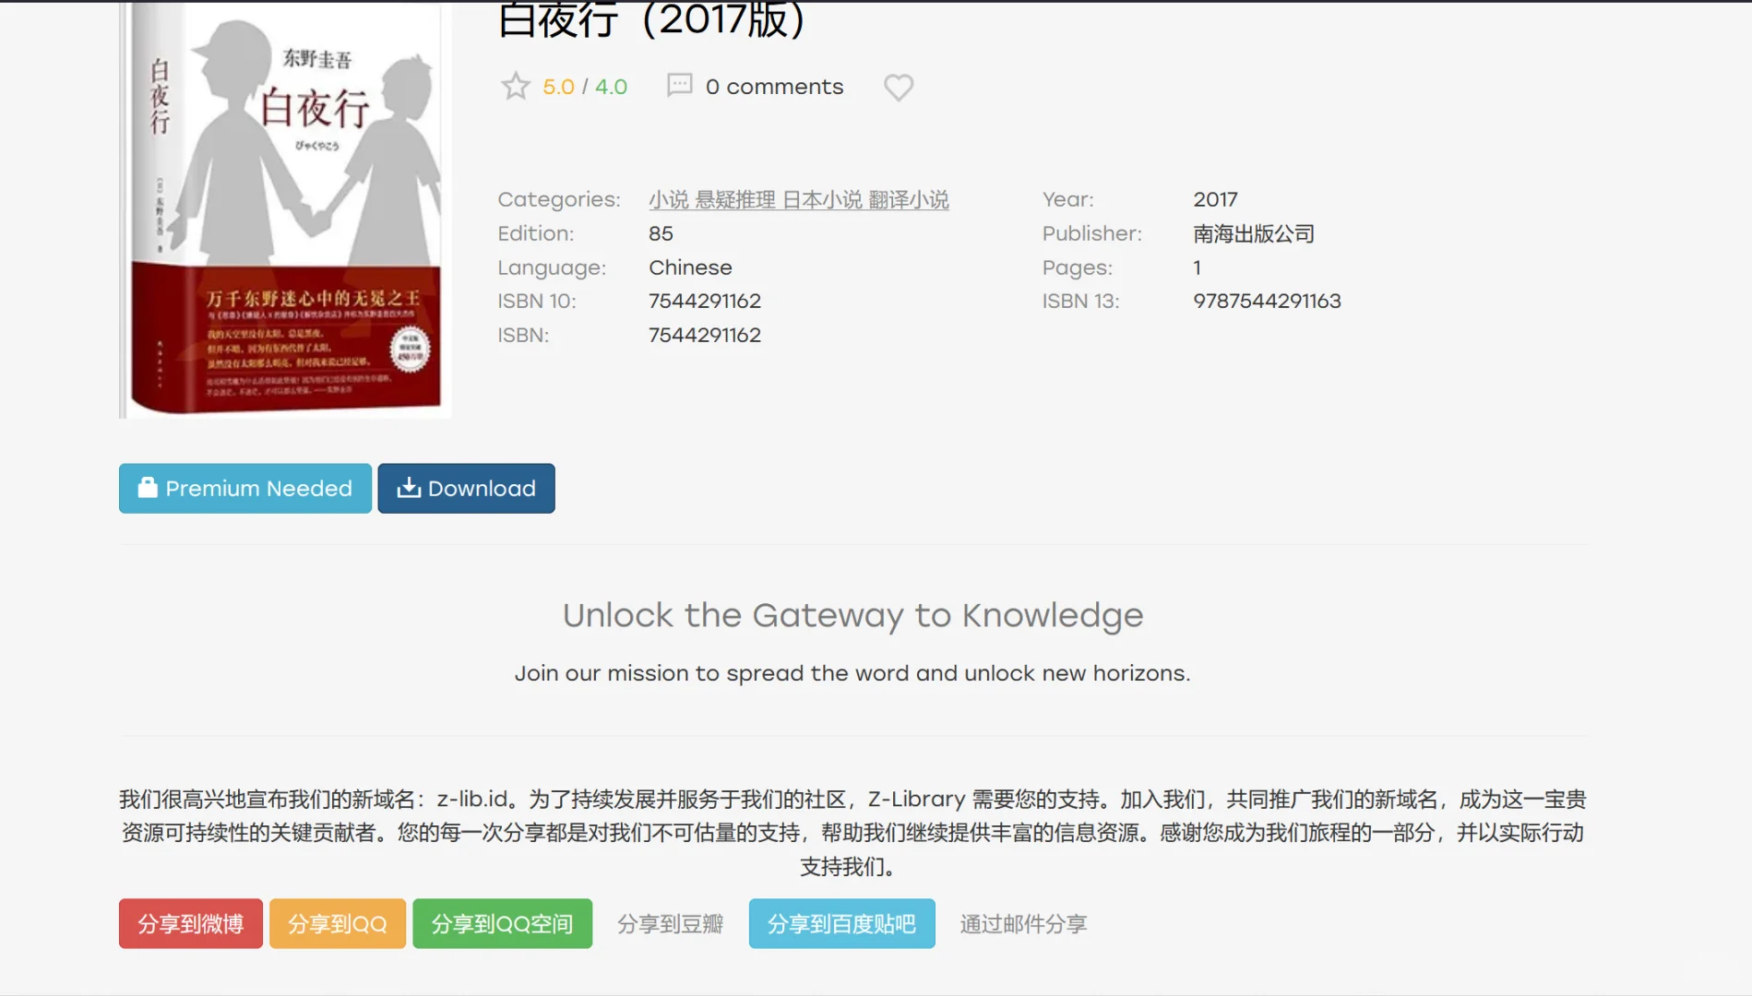Click the year value 2017
The width and height of the screenshot is (1752, 996).
click(x=1215, y=199)
